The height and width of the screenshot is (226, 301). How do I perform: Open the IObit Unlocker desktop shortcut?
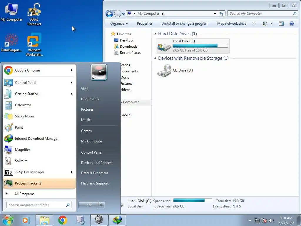point(34,14)
